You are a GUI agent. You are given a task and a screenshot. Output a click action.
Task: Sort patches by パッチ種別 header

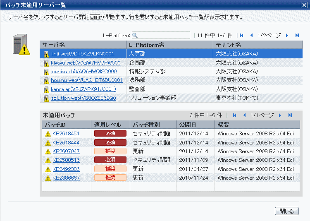pyautogui.click(x=153, y=125)
